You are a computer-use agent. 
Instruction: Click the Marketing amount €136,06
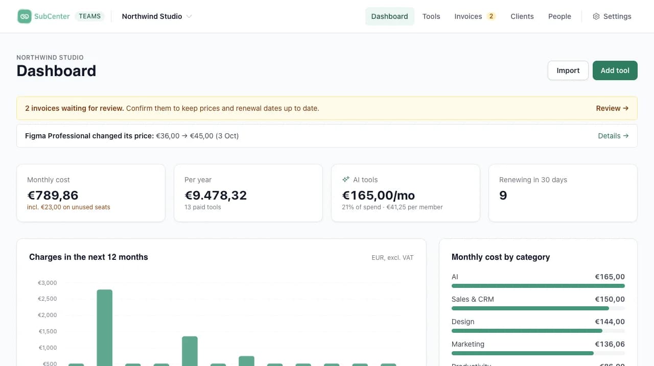[x=610, y=344]
